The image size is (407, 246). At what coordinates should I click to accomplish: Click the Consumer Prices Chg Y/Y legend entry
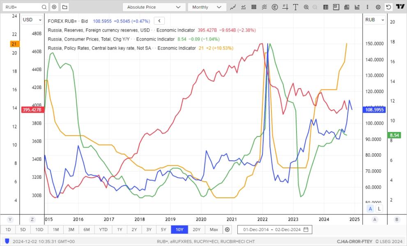pos(111,39)
